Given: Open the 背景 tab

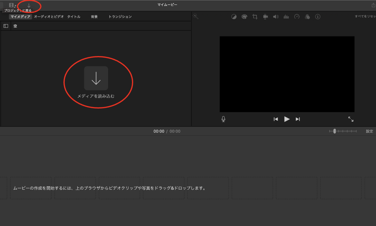Looking at the screenshot, I should coord(94,17).
